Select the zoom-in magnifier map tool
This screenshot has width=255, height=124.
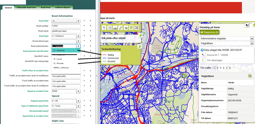[x=104, y=28]
